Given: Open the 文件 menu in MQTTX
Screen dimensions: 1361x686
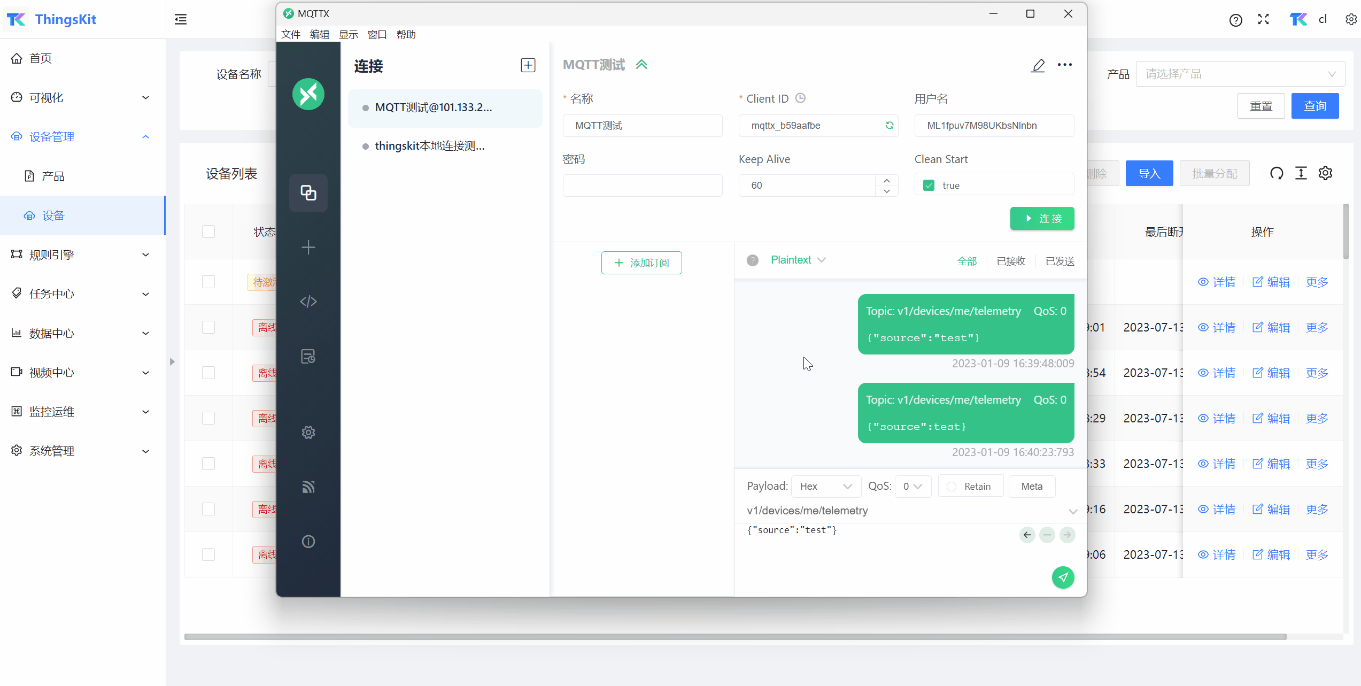Looking at the screenshot, I should pos(290,34).
